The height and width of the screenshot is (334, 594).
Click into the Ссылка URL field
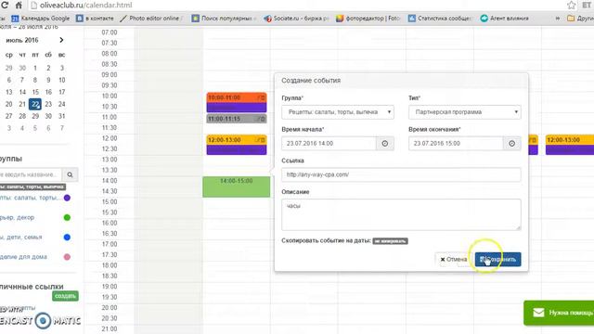point(401,174)
